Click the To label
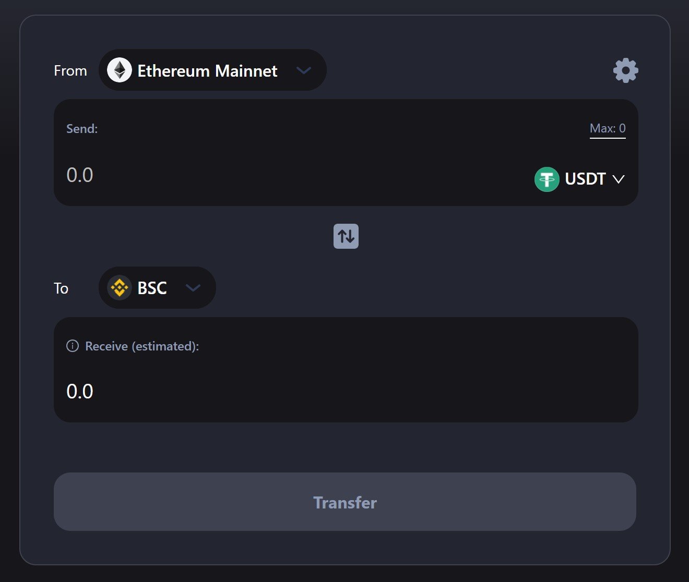 [61, 288]
